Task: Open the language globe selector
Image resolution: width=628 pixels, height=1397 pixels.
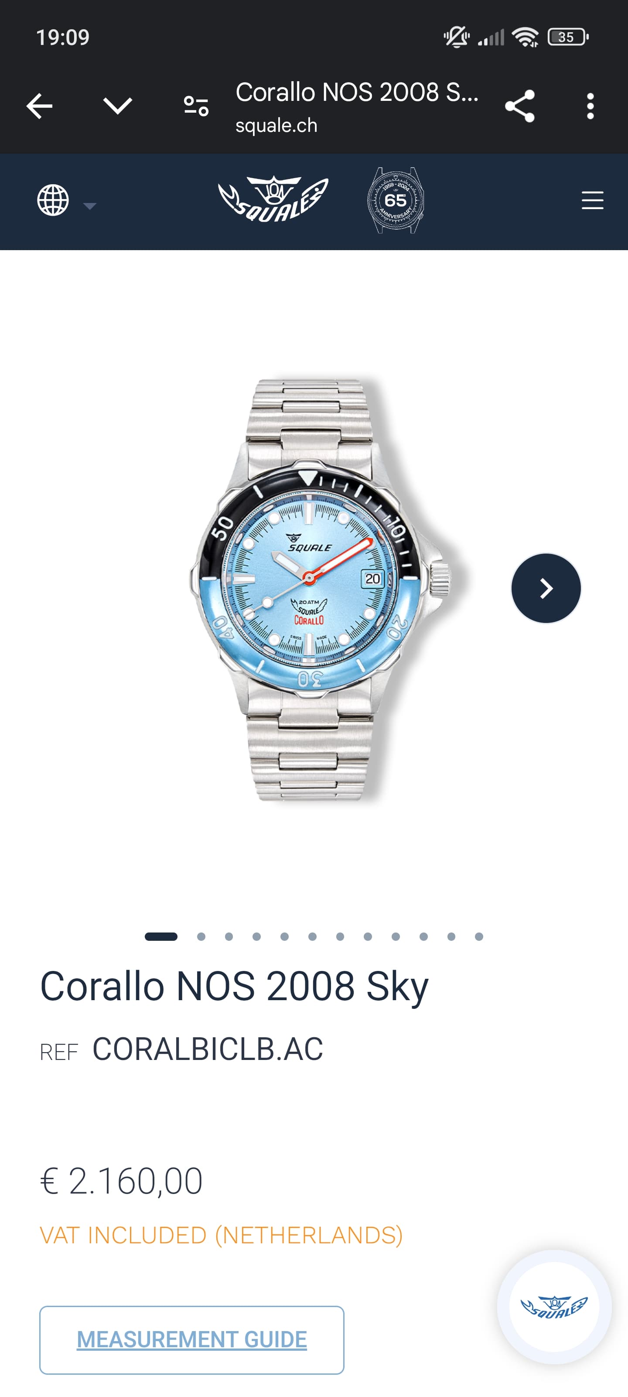Action: (x=53, y=200)
